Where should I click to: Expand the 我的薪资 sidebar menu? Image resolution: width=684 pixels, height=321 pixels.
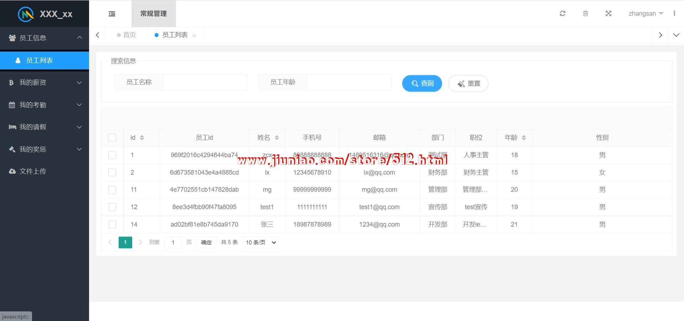point(45,83)
